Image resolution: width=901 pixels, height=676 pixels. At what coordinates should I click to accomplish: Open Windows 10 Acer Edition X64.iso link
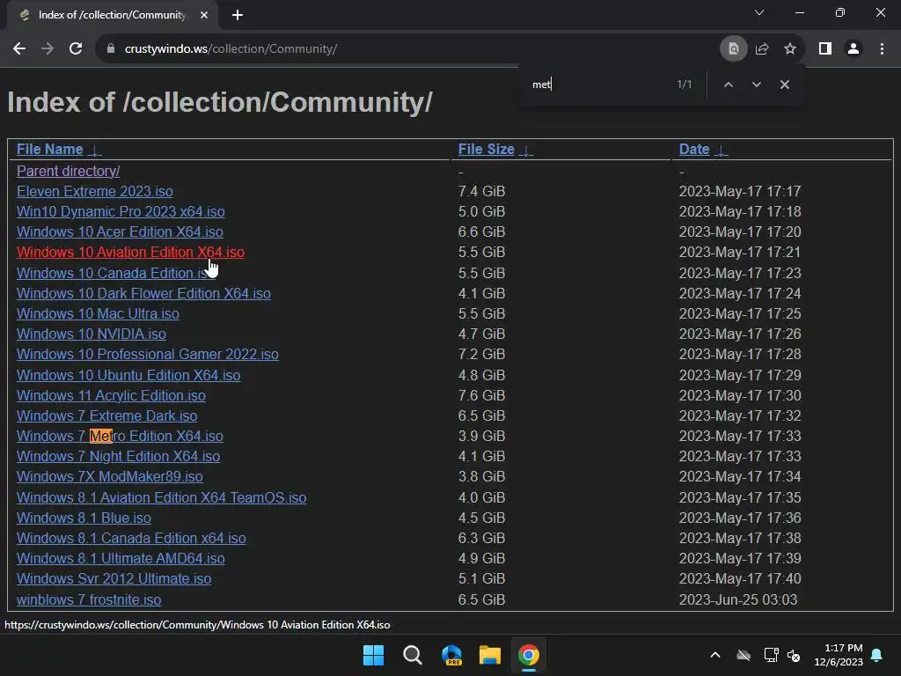pos(120,231)
